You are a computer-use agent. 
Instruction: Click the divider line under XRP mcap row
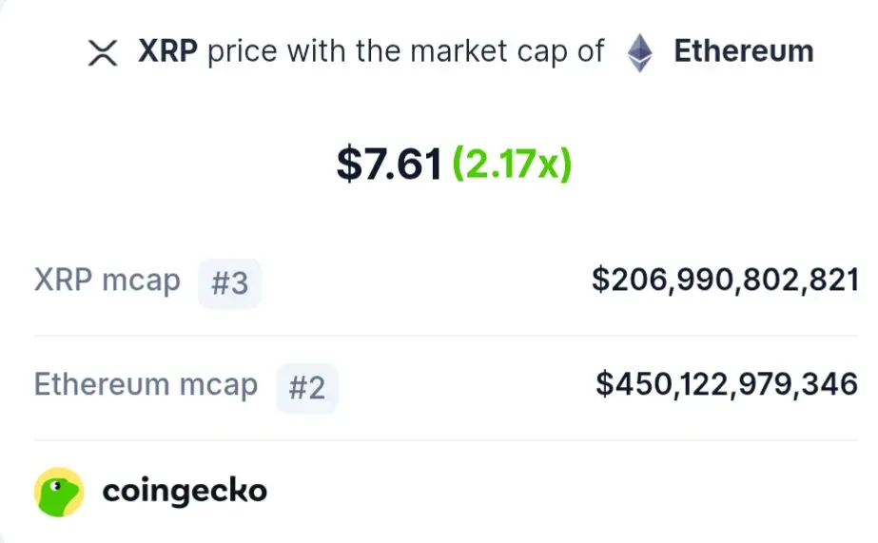coord(446,336)
